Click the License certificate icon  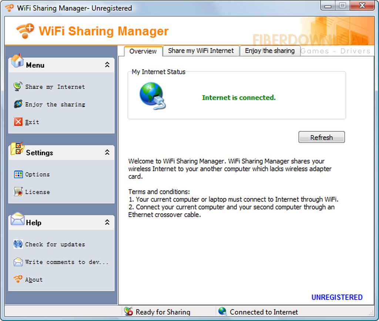19,192
